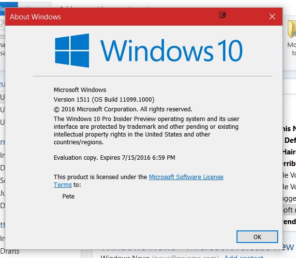This screenshot has width=296, height=258.
Task: Open the Drafts folder in the background mail window
Action: 10,251
